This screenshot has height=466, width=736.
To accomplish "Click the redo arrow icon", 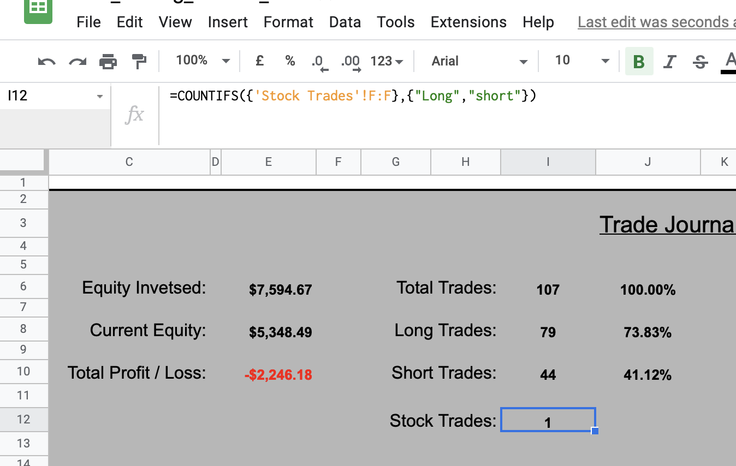I will pos(78,61).
